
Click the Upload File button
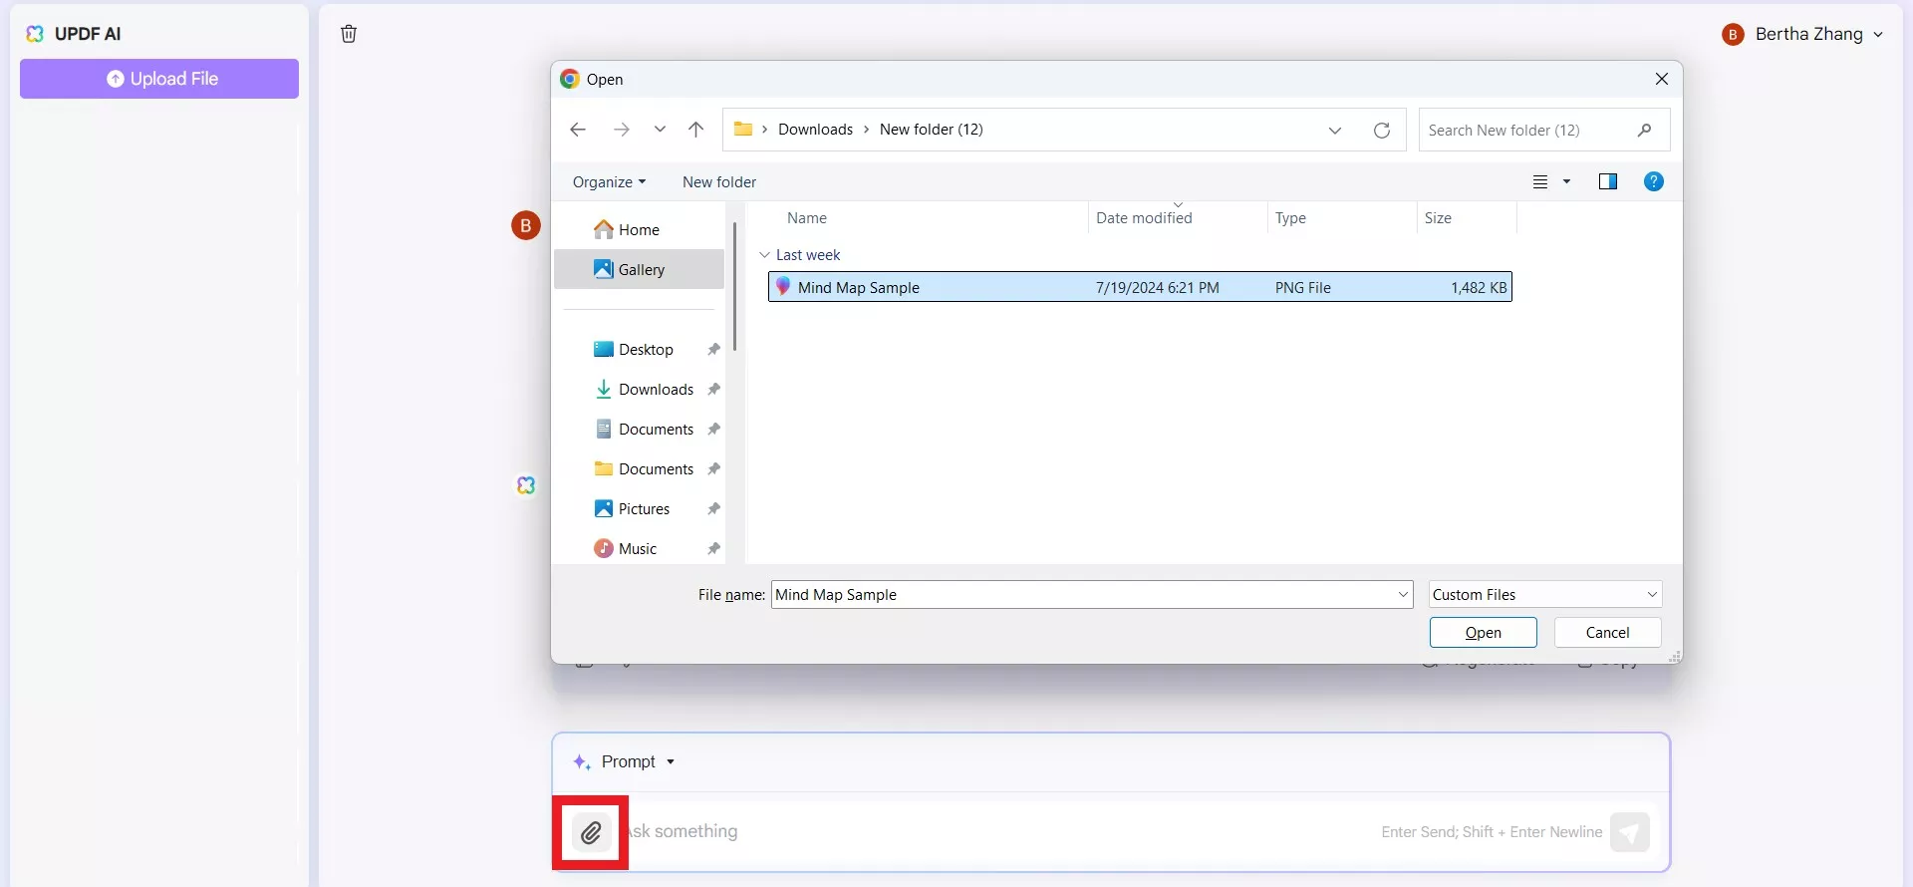click(159, 79)
